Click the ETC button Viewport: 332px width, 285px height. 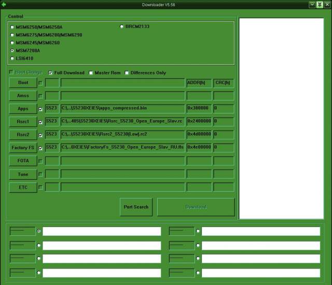pos(23,187)
